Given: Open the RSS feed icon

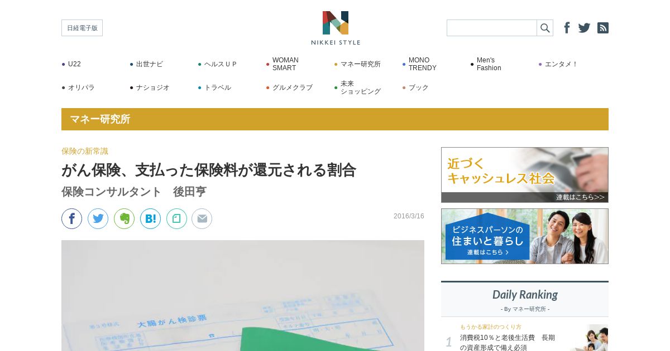Looking at the screenshot, I should (603, 28).
